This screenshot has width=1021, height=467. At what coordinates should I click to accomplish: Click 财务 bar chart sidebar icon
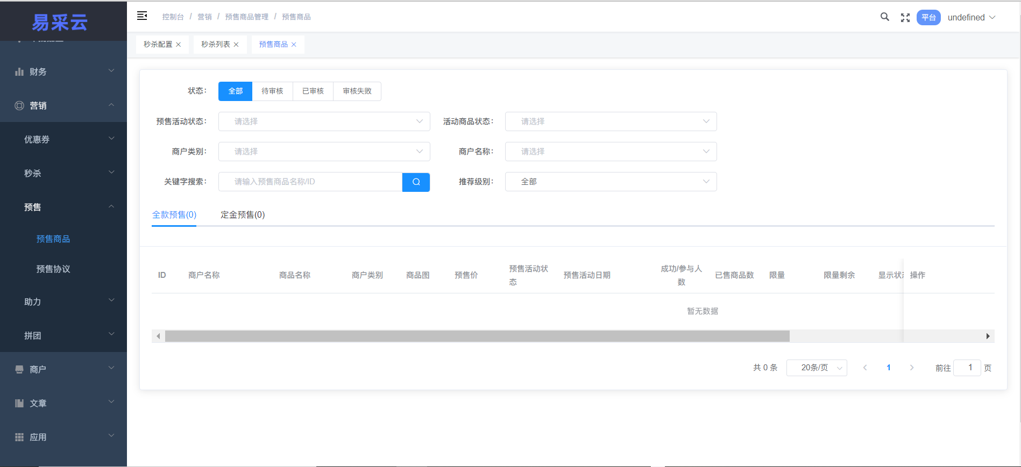pos(19,71)
